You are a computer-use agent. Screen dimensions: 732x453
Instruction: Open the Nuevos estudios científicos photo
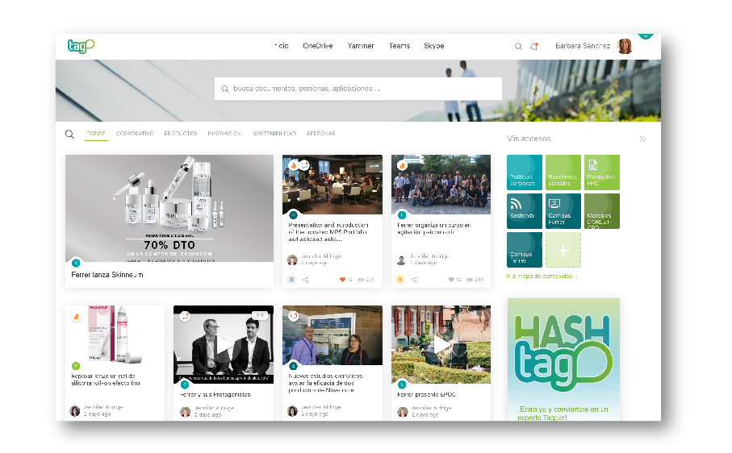click(x=333, y=335)
